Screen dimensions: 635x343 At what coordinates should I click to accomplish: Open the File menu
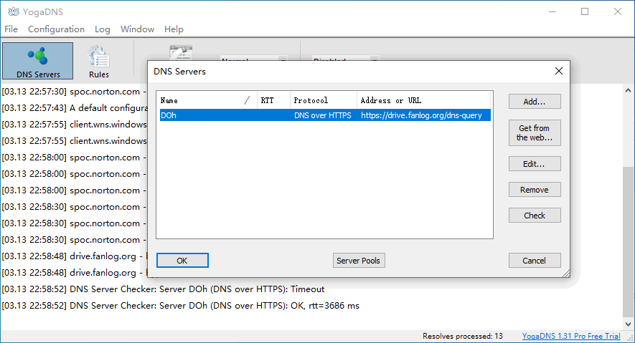coord(11,29)
